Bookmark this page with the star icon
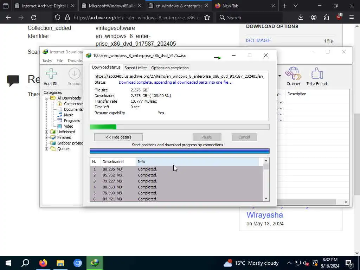 click(207, 18)
